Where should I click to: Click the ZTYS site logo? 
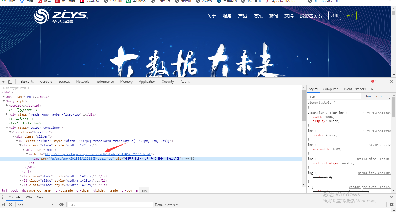point(61,16)
